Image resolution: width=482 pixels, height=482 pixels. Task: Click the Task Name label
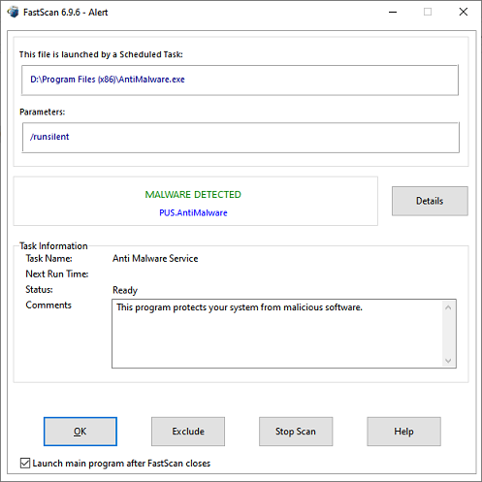point(48,258)
